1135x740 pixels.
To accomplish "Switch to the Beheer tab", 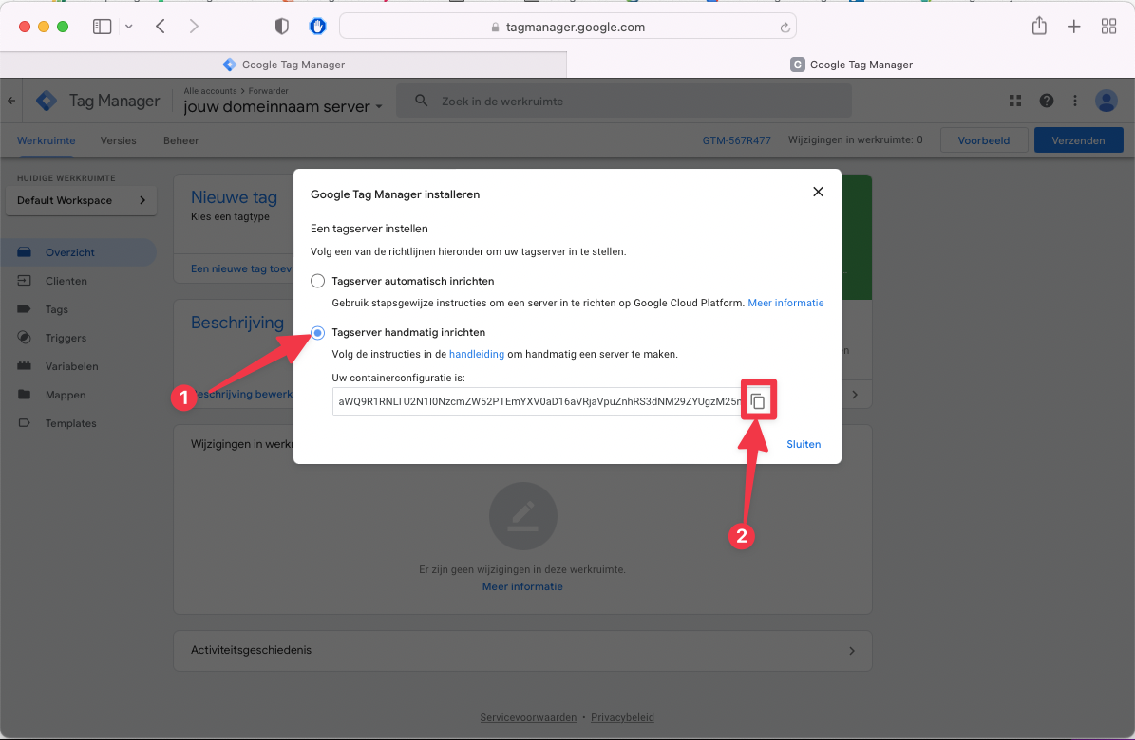I will (x=180, y=140).
